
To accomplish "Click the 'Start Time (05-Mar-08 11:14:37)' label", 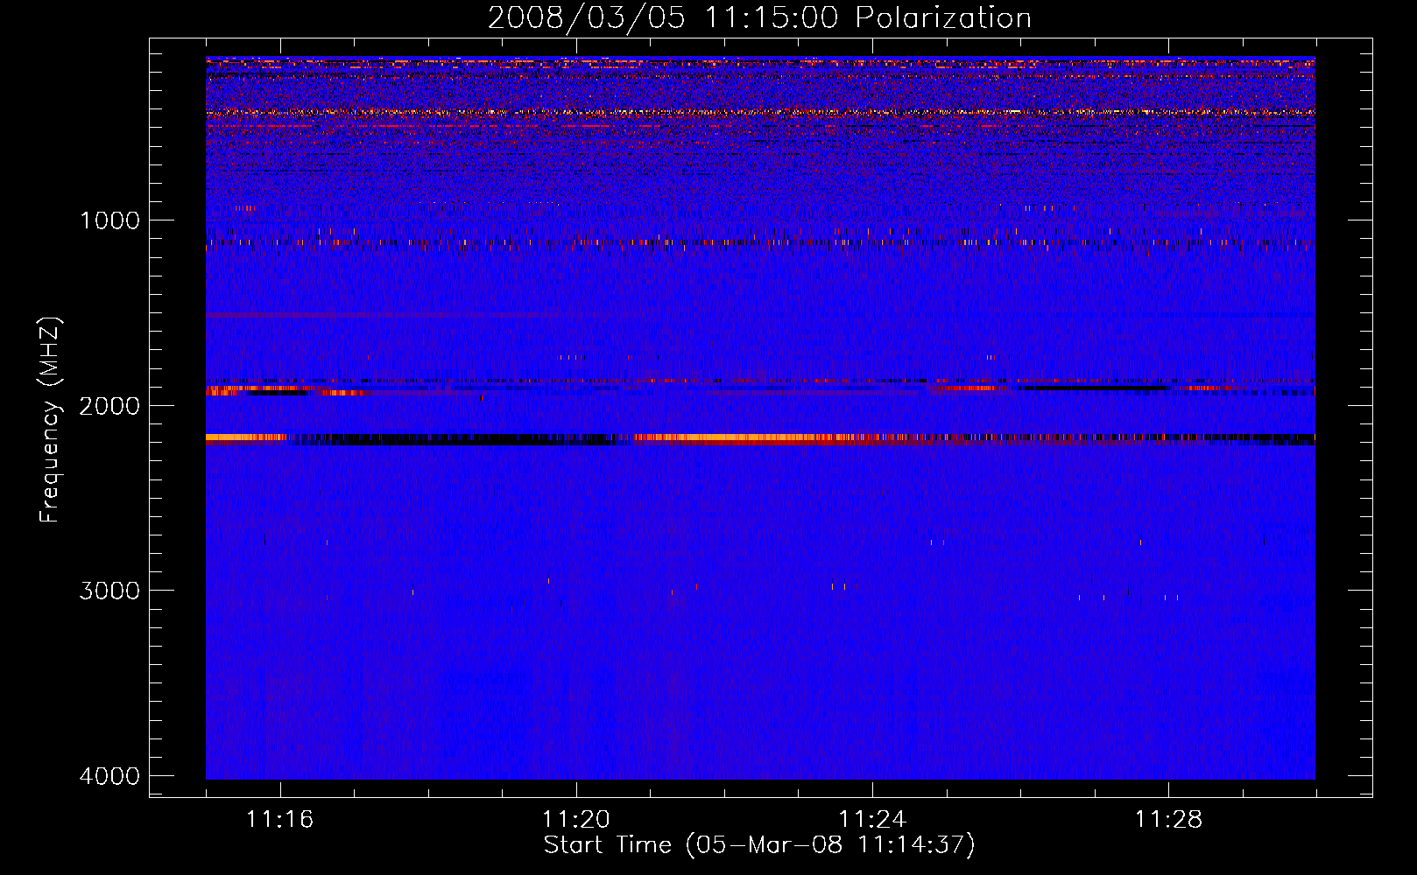I will (x=759, y=845).
